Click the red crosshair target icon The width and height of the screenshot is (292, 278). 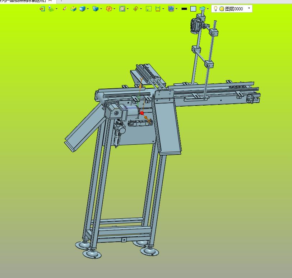(x=135, y=9)
